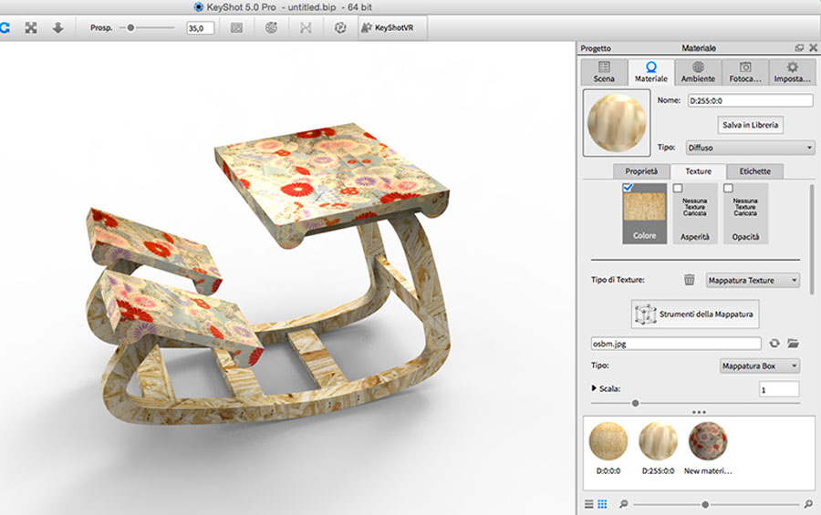This screenshot has height=515, width=821.
Task: Switch material list to list view icon
Action: click(589, 503)
